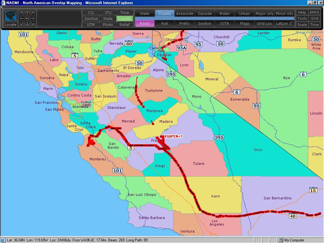Pan the map north with the up arrow
This screenshot has width=324, height=243.
click(x=27, y=13)
